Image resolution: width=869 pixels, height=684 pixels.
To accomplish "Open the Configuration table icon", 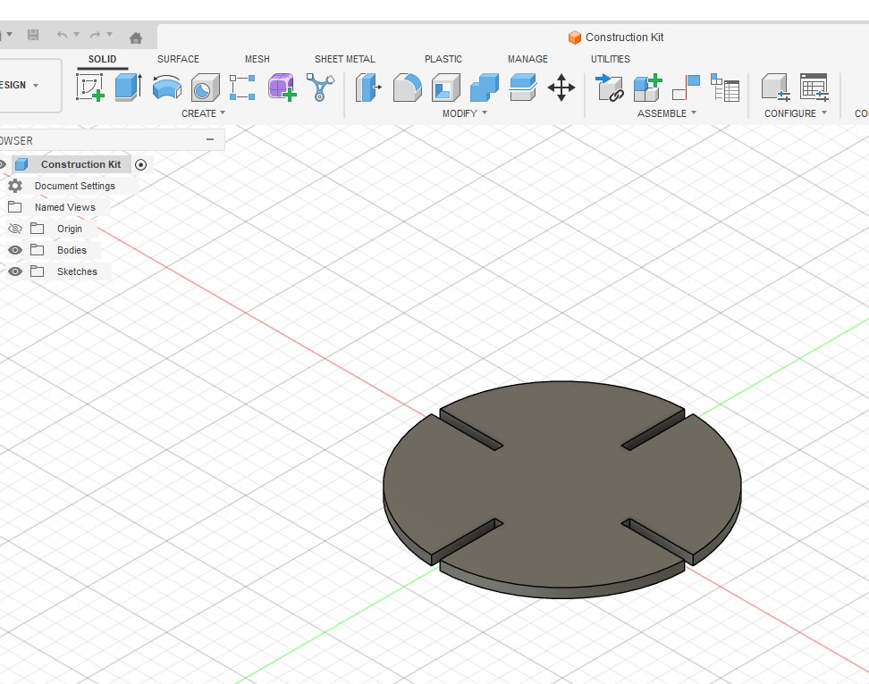I will pos(814,88).
